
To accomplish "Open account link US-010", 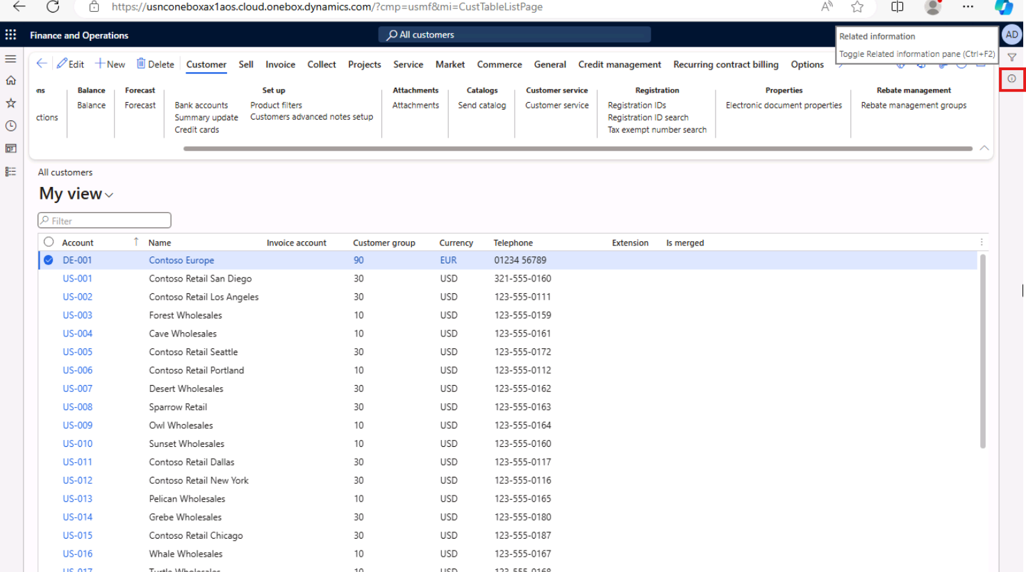I will (78, 443).
